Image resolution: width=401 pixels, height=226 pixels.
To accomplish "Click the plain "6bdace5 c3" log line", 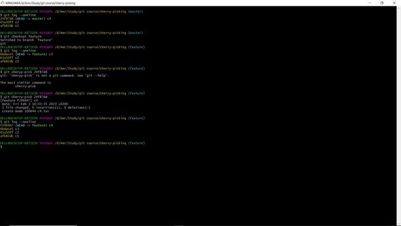I will [9, 129].
